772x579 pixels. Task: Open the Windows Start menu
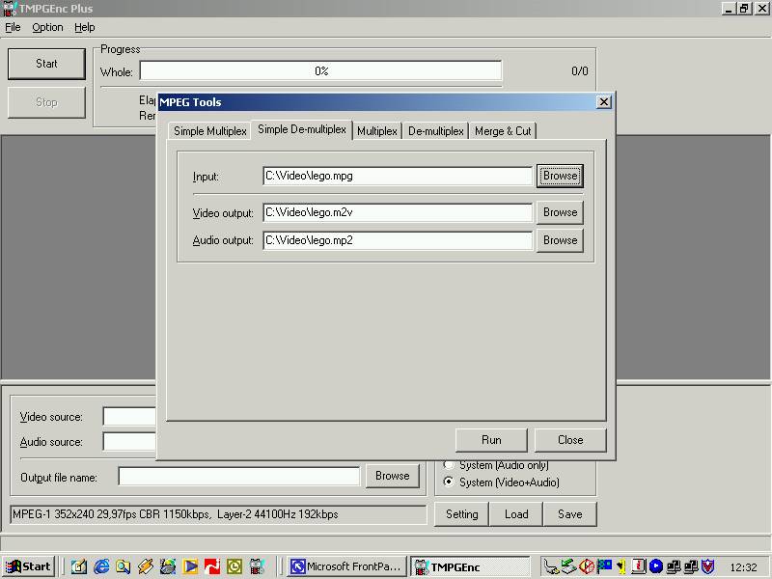click(x=28, y=566)
